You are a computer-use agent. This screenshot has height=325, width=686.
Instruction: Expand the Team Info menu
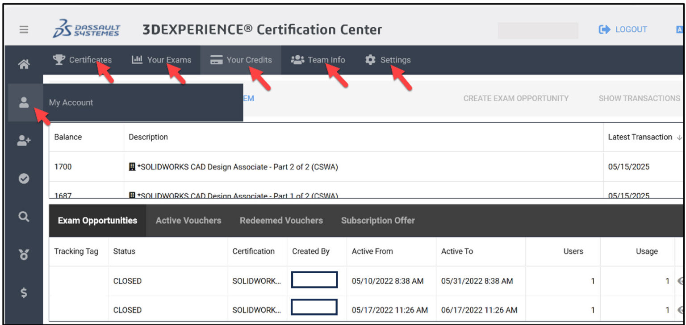(x=318, y=60)
